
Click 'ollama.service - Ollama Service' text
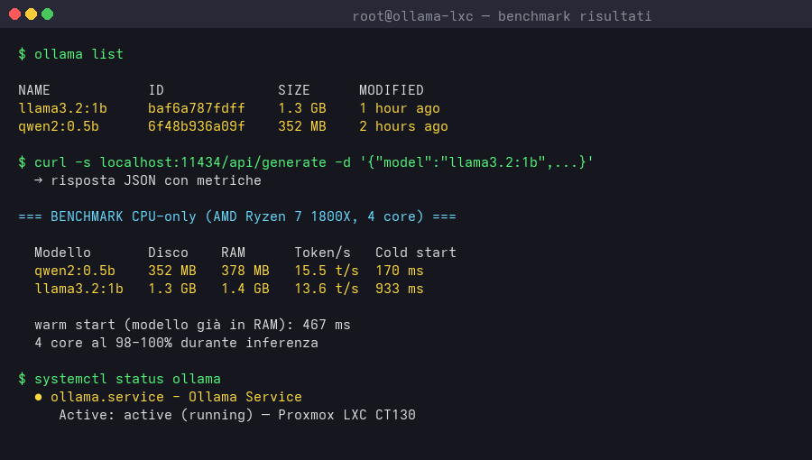coord(176,397)
